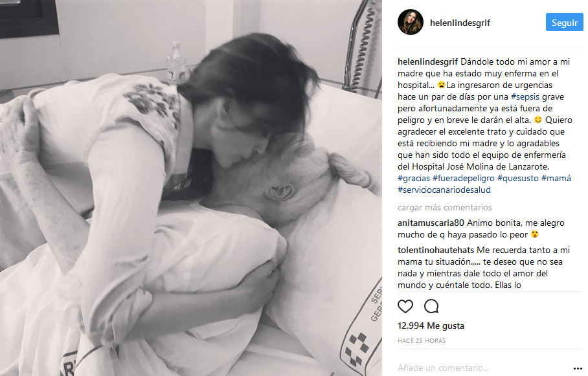Open the #serviciocanariodesalud hashtag

pyautogui.click(x=444, y=190)
